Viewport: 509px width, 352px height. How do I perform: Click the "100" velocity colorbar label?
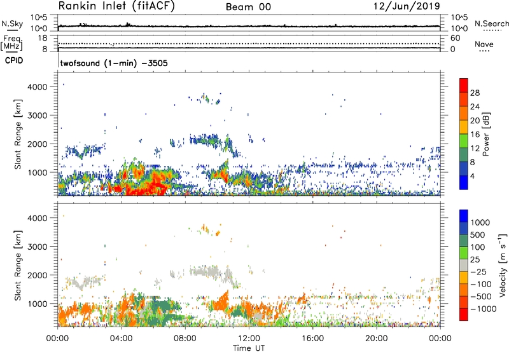point(478,247)
